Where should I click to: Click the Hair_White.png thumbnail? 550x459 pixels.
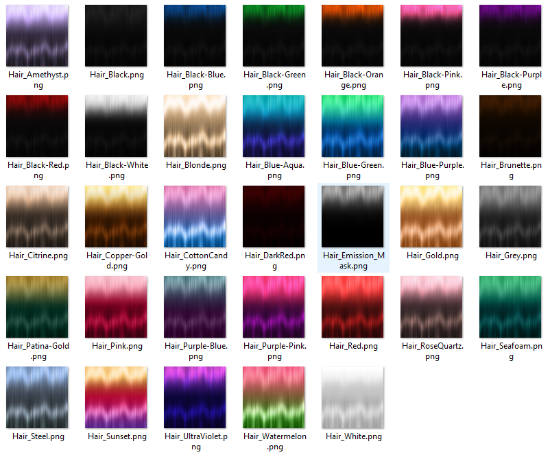[x=352, y=397]
